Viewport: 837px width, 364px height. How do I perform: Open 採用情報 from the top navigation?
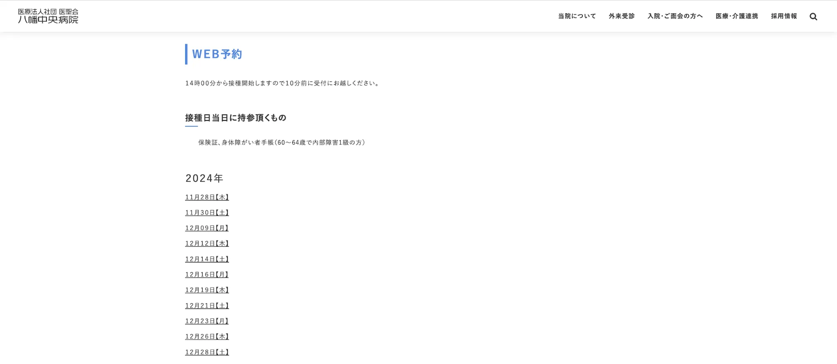784,16
